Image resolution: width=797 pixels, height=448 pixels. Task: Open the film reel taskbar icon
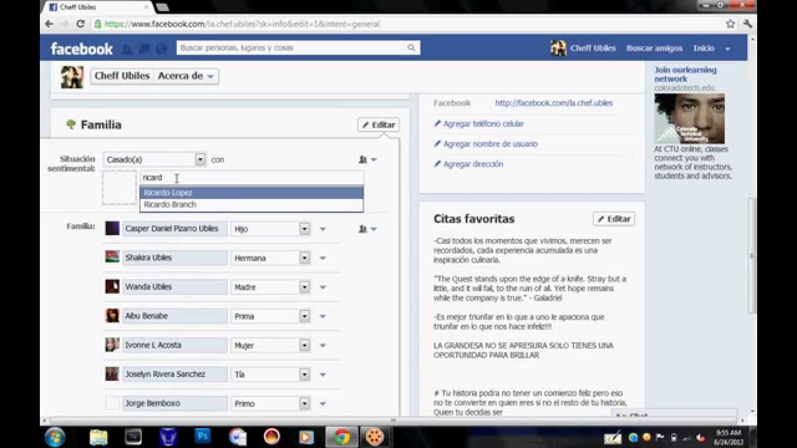point(374,437)
